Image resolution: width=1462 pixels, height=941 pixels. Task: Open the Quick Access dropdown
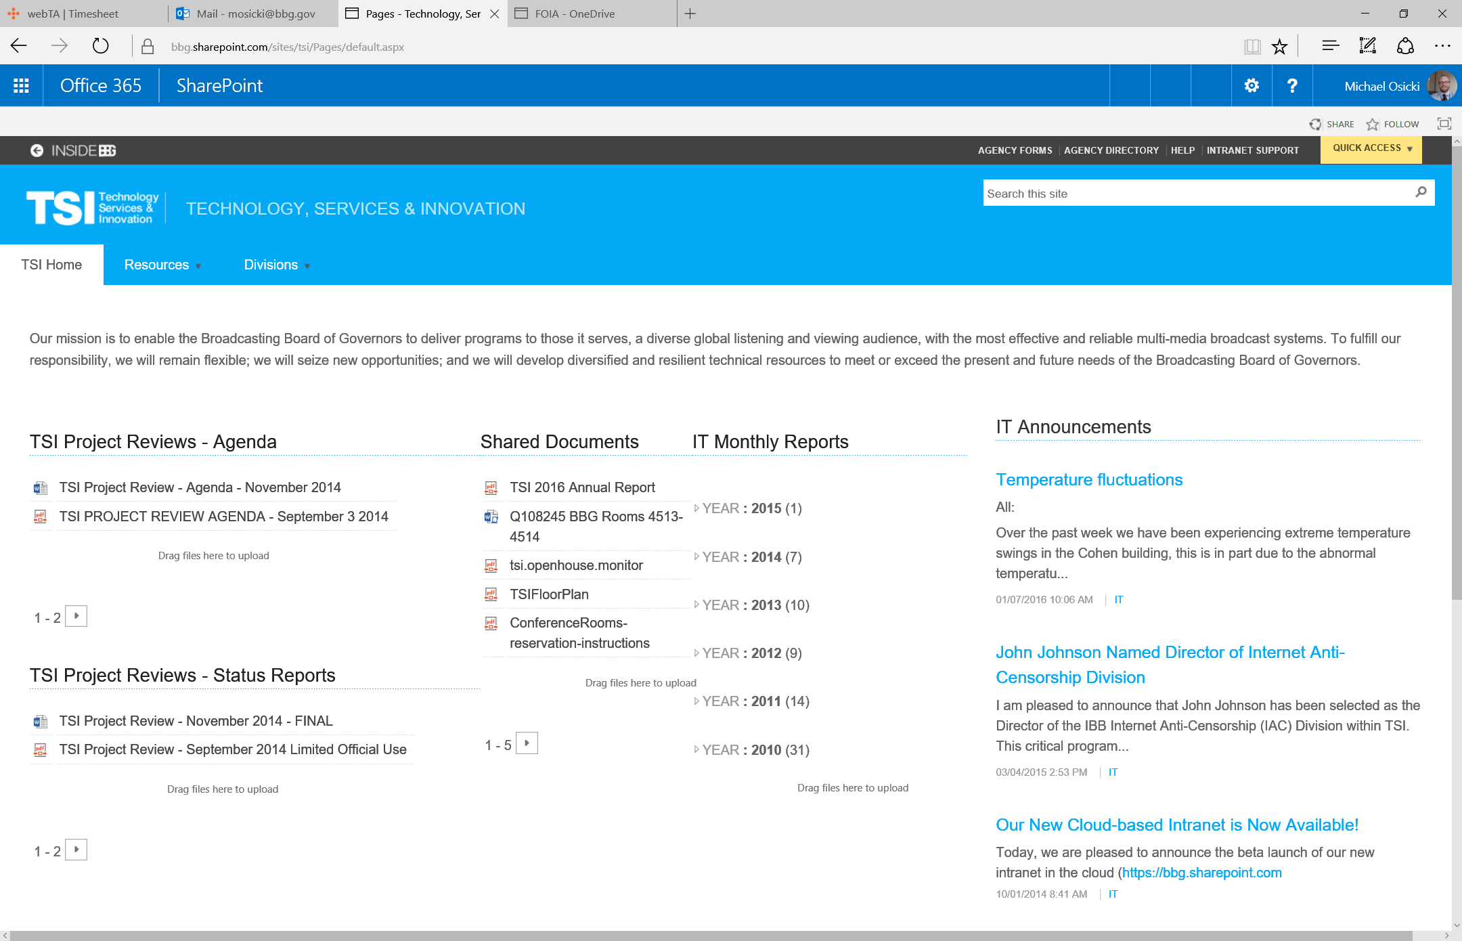[x=1371, y=149]
